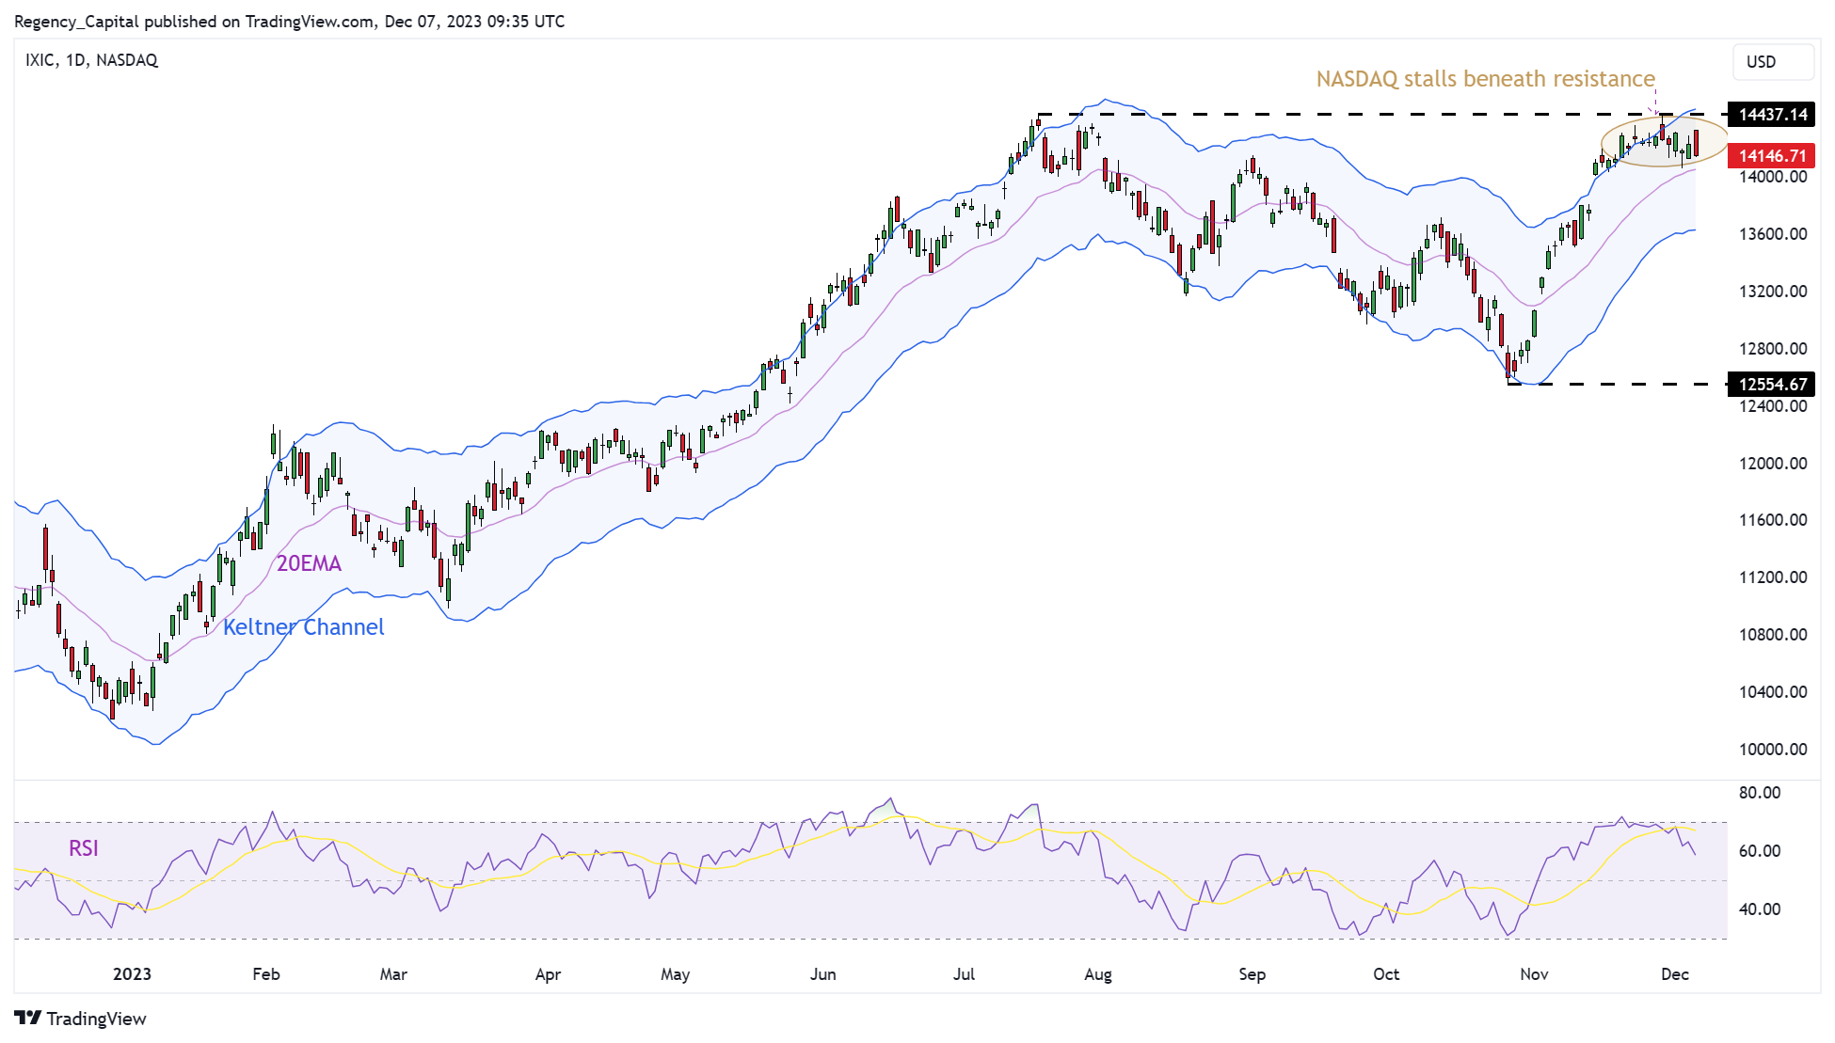Screen dimensions: 1835x1043
Task: Click the 11600.00 price axis value
Action: click(1773, 520)
